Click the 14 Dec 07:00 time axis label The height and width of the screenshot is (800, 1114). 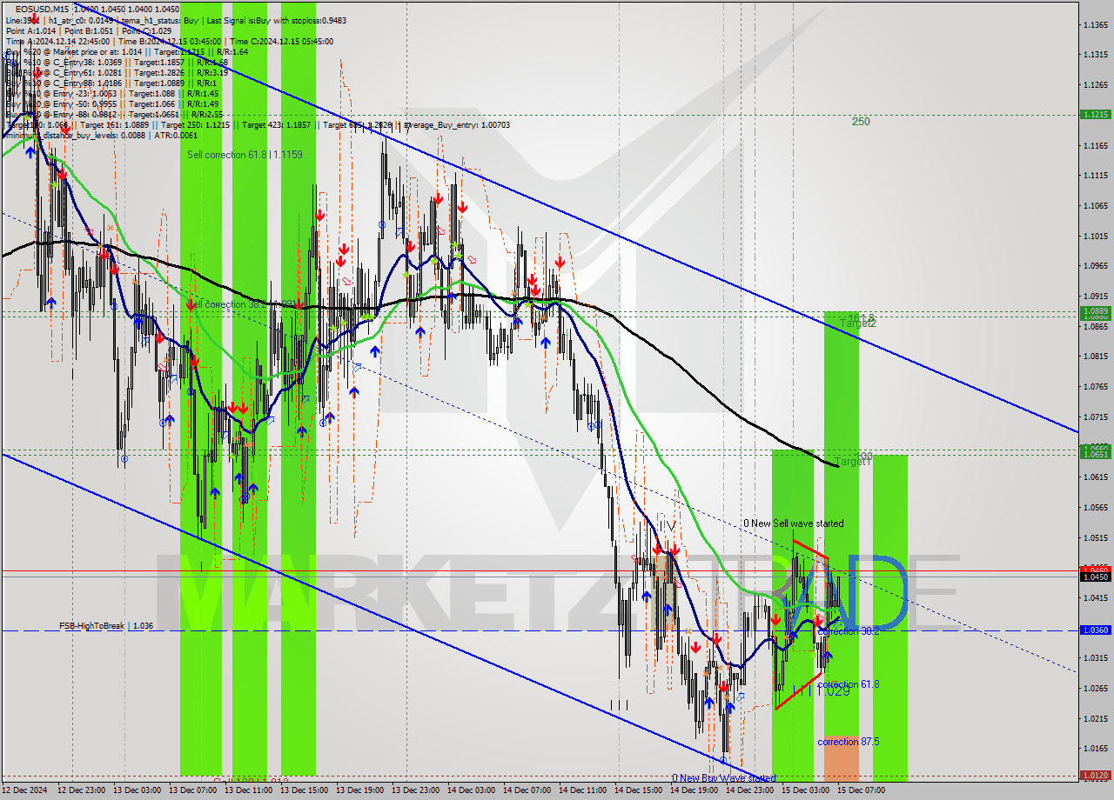click(x=527, y=790)
